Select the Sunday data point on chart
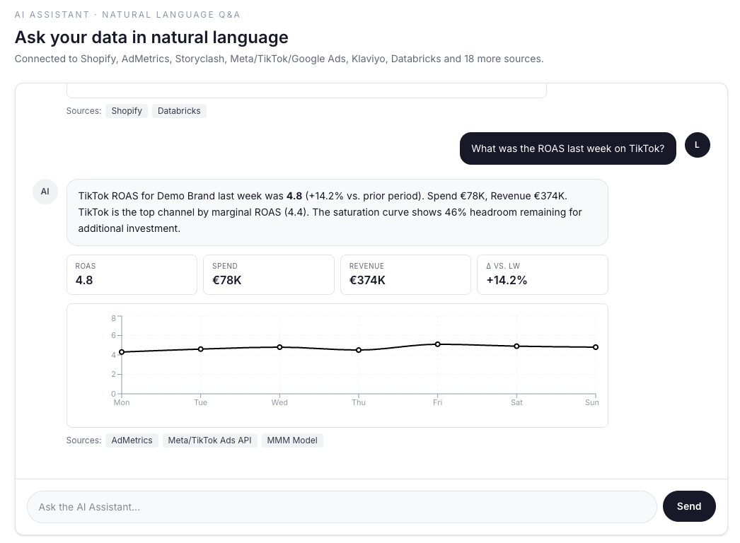Screen dimensions: 740x543 coord(596,347)
